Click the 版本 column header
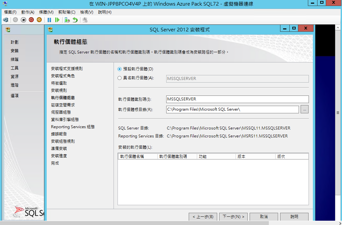342x225 pixels. pos(256,157)
